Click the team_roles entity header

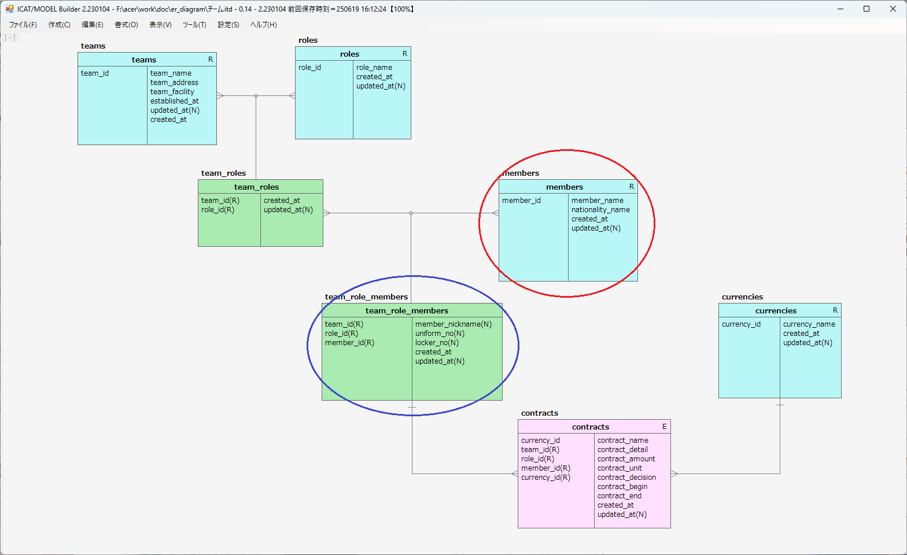256,187
